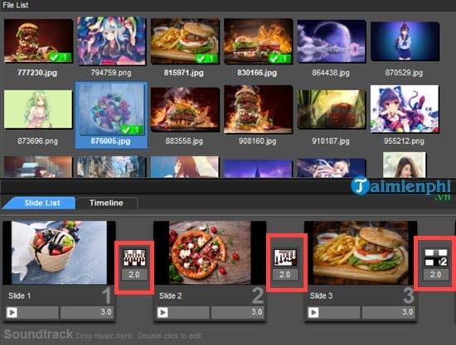
Task: Click the Slide 3 caption label
Action: click(x=321, y=296)
